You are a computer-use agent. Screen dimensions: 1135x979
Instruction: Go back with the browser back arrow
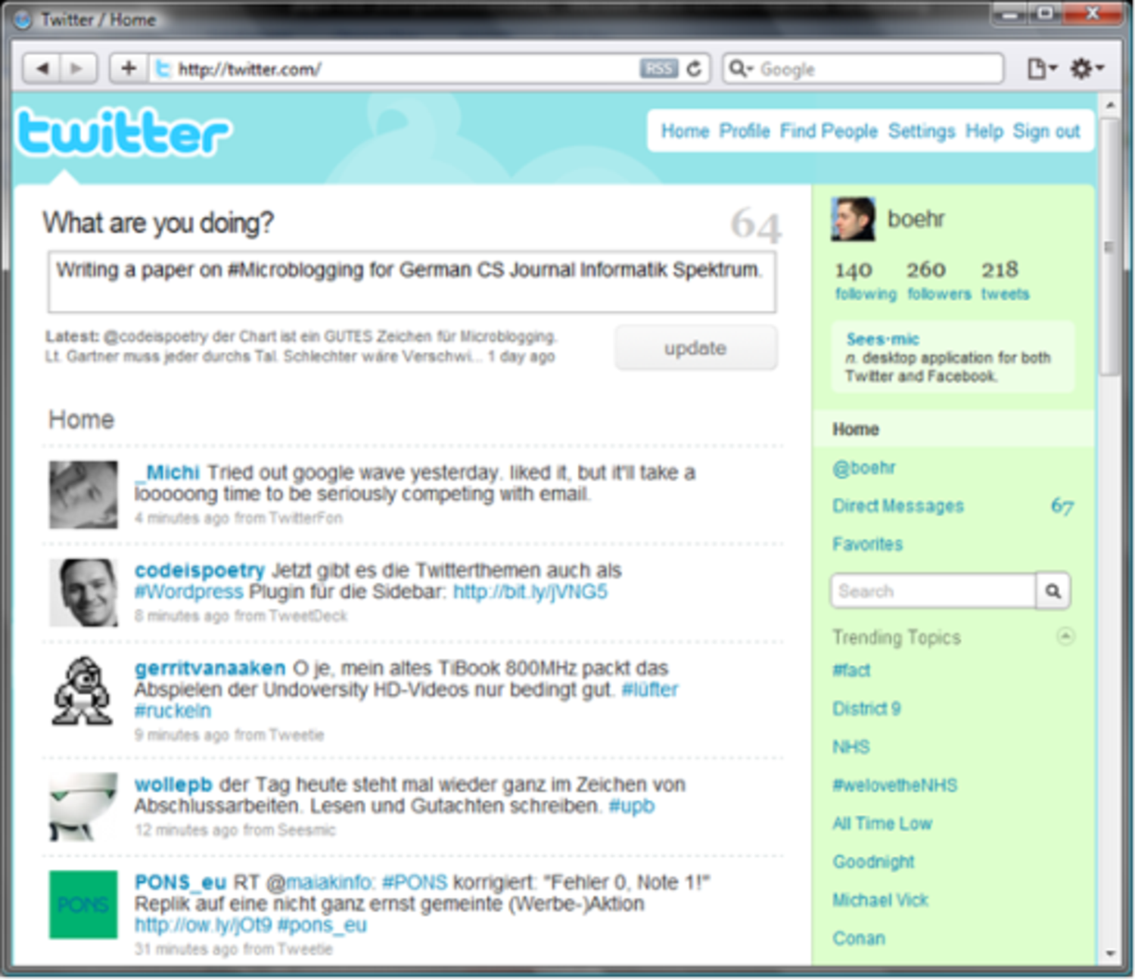pyautogui.click(x=42, y=69)
